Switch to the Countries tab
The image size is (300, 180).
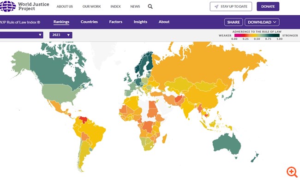tap(89, 22)
